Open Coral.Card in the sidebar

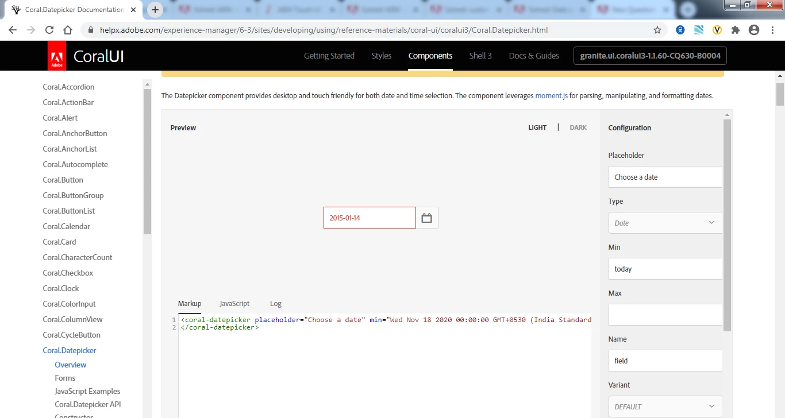pos(59,242)
